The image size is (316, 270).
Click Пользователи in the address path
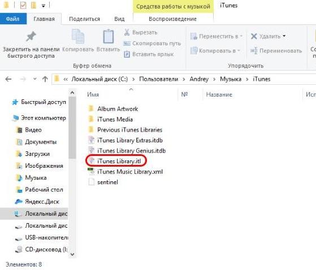click(159, 79)
